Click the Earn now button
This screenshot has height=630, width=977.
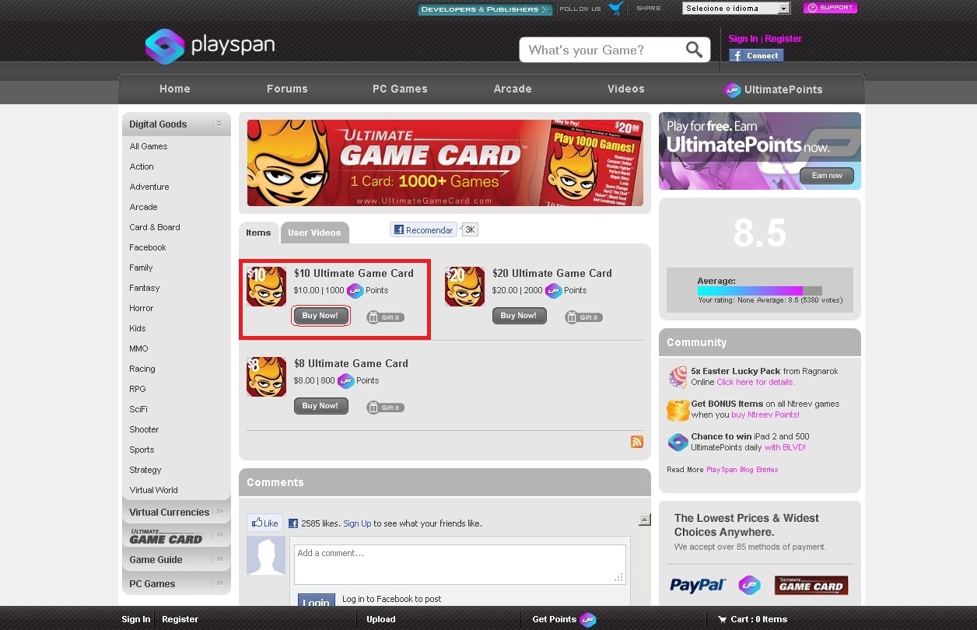tap(827, 176)
